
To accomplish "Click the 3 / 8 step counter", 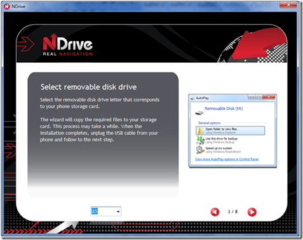I will point(232,211).
